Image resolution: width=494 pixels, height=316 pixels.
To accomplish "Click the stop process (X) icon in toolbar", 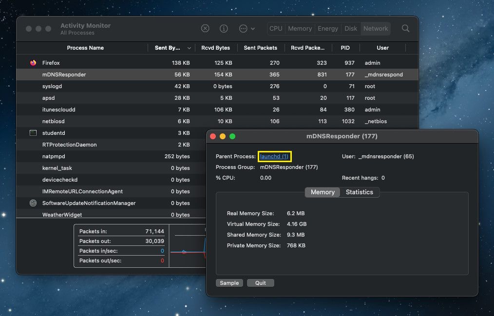I will click(x=205, y=28).
